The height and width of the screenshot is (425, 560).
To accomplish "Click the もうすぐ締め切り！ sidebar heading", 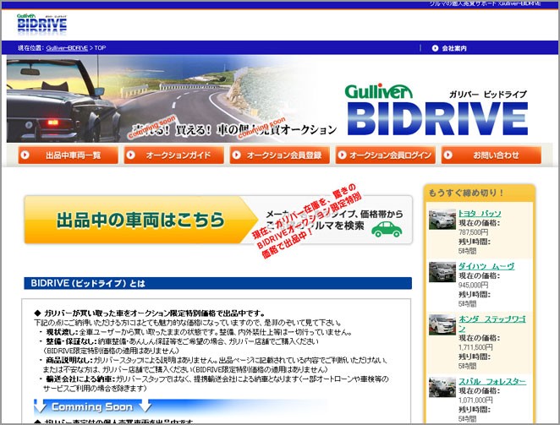I will click(x=466, y=193).
